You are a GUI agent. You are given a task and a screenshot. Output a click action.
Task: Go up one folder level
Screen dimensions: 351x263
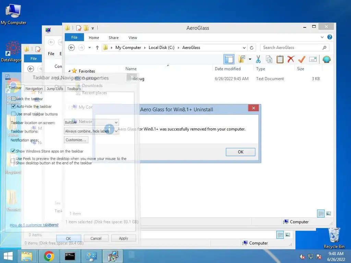pos(97,47)
